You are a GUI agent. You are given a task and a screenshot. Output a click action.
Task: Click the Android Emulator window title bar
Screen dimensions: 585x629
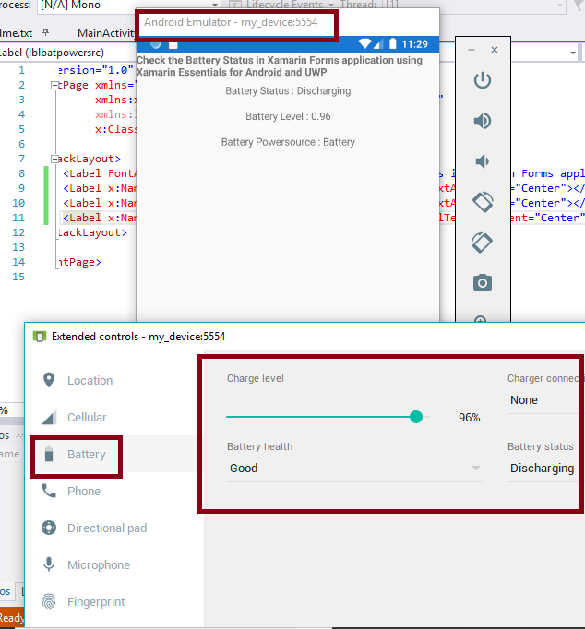click(x=287, y=22)
